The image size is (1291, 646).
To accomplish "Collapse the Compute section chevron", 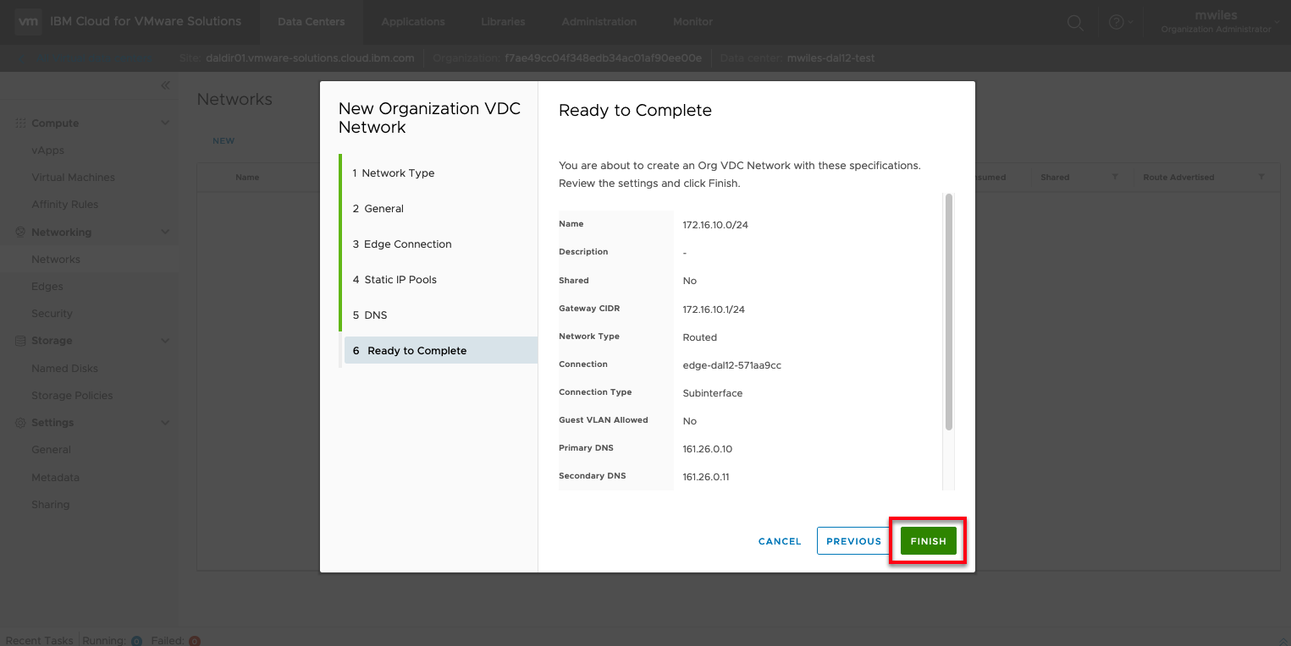I will point(165,123).
